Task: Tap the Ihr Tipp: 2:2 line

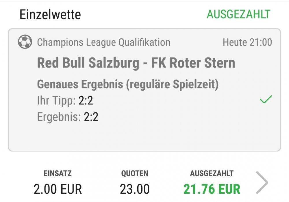Action: click(x=65, y=100)
